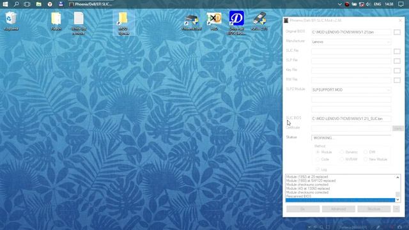Click the Original BIOS path field
The image size is (409, 230).
tap(351, 32)
